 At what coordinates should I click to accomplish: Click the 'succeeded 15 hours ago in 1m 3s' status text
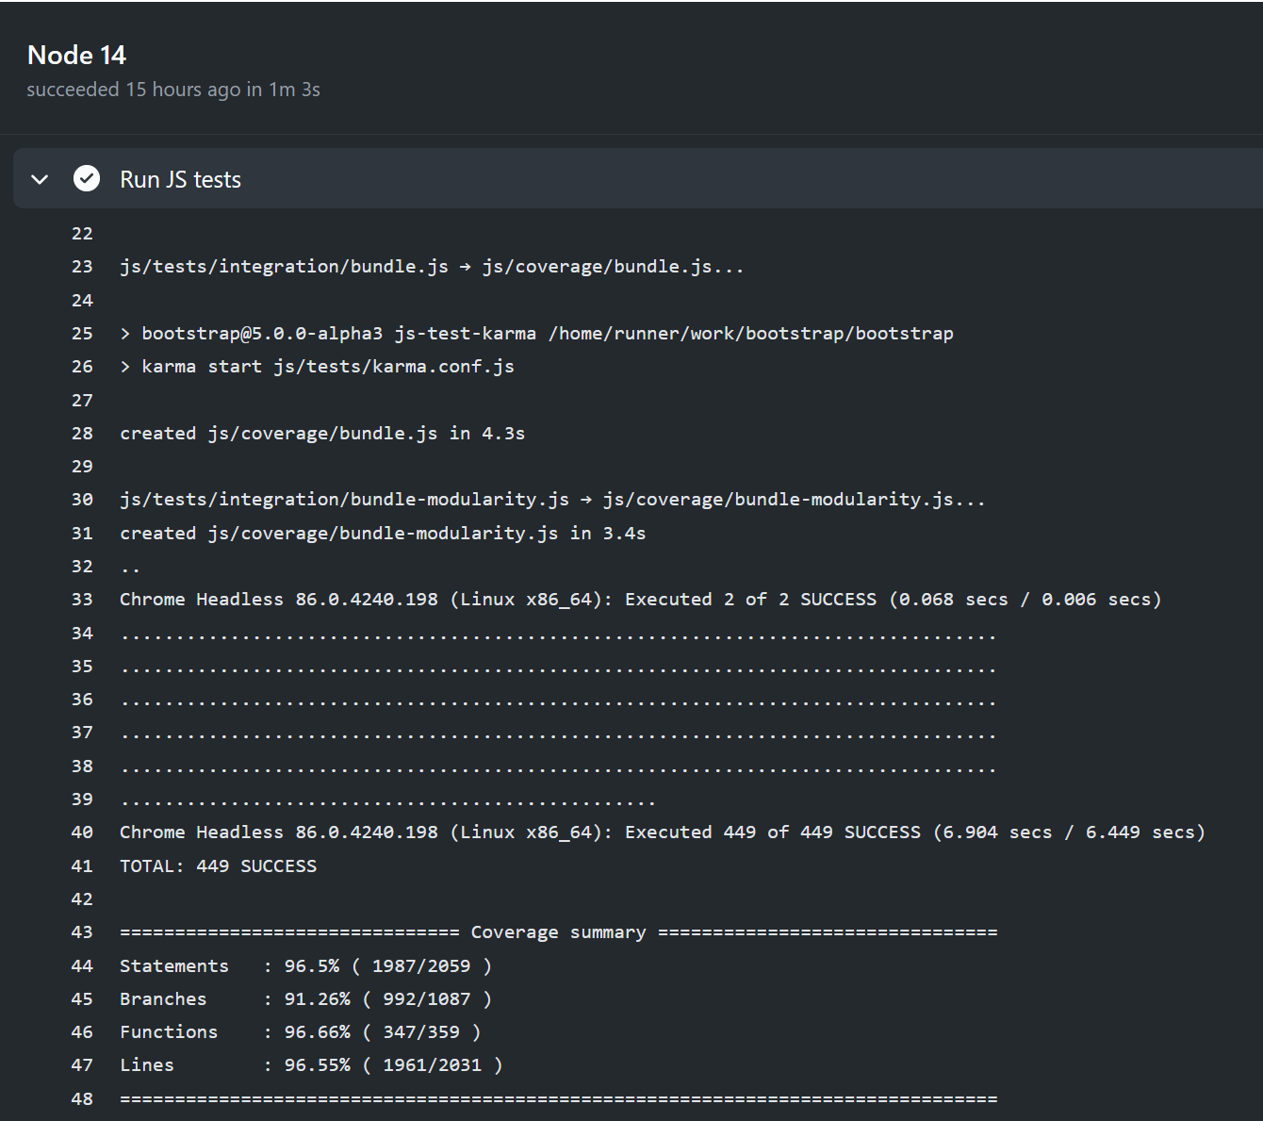point(173,90)
